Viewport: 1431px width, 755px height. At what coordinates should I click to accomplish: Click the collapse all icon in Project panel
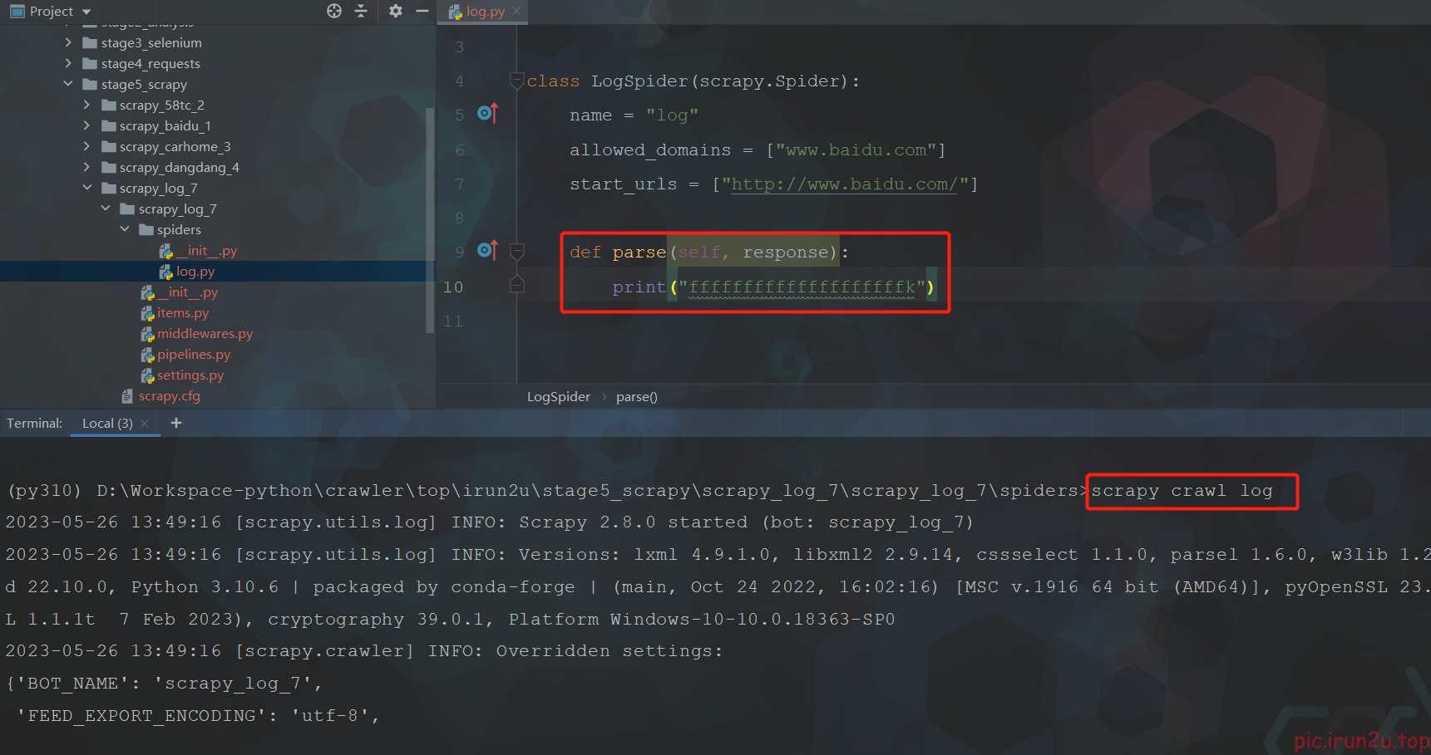point(361,11)
